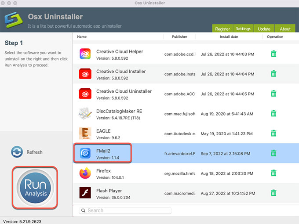Click the date Aug 27, 2022 at 10:24:52 PM

(x=228, y=193)
